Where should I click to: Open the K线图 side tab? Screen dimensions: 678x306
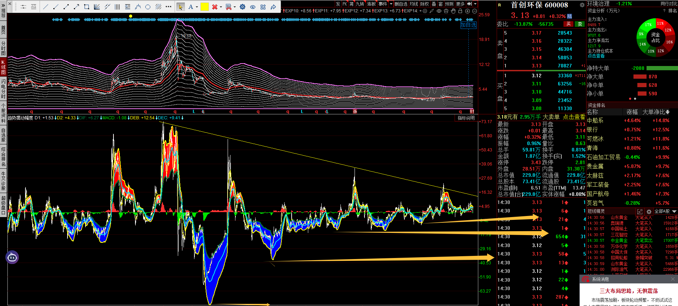[3, 67]
